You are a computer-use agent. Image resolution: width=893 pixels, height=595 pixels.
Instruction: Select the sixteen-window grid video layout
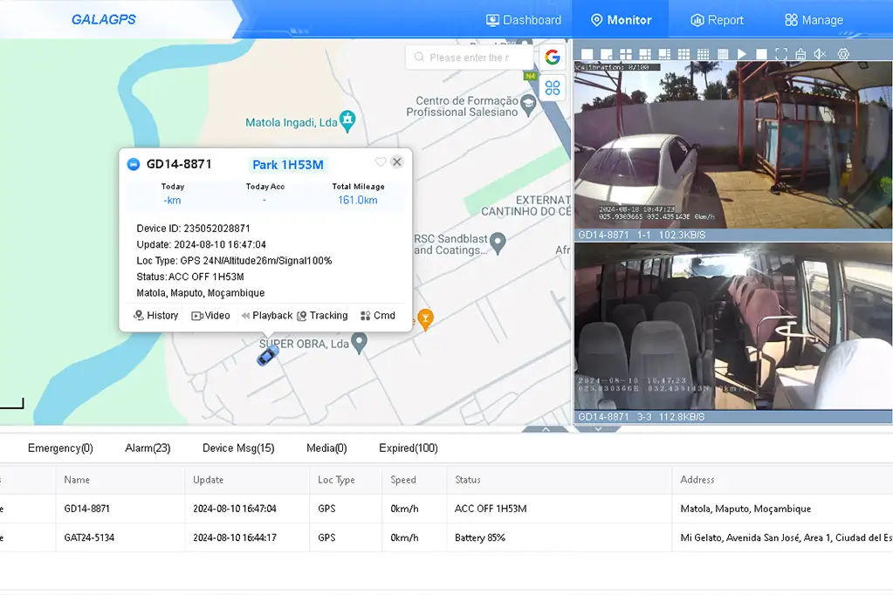pyautogui.click(x=704, y=54)
